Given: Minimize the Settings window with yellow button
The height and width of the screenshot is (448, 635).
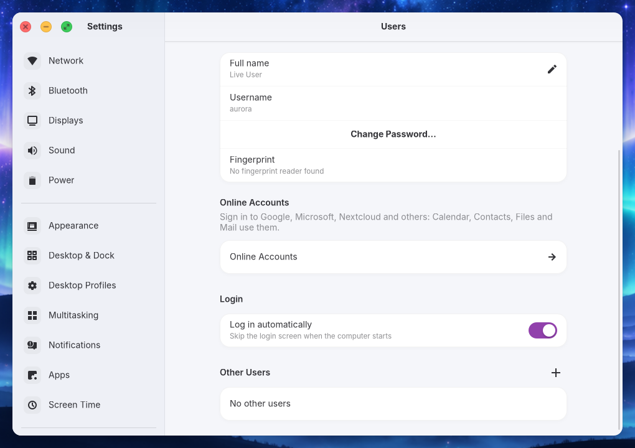Looking at the screenshot, I should pyautogui.click(x=46, y=27).
